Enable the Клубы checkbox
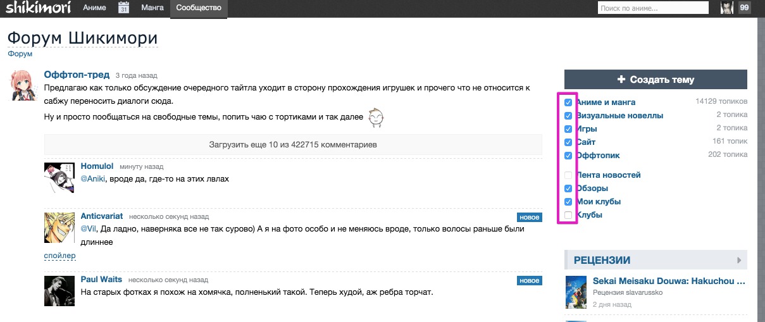 tap(568, 215)
